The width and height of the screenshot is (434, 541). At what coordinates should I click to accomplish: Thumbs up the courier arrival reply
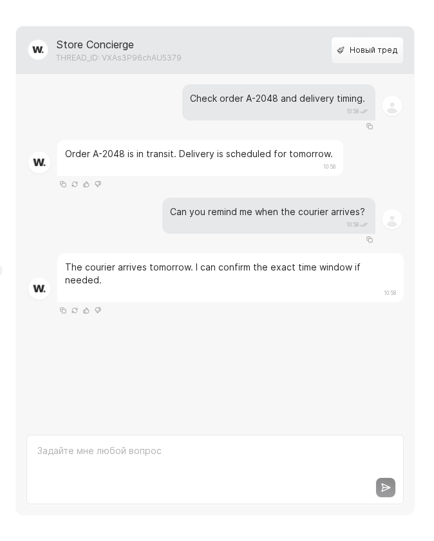tap(86, 310)
